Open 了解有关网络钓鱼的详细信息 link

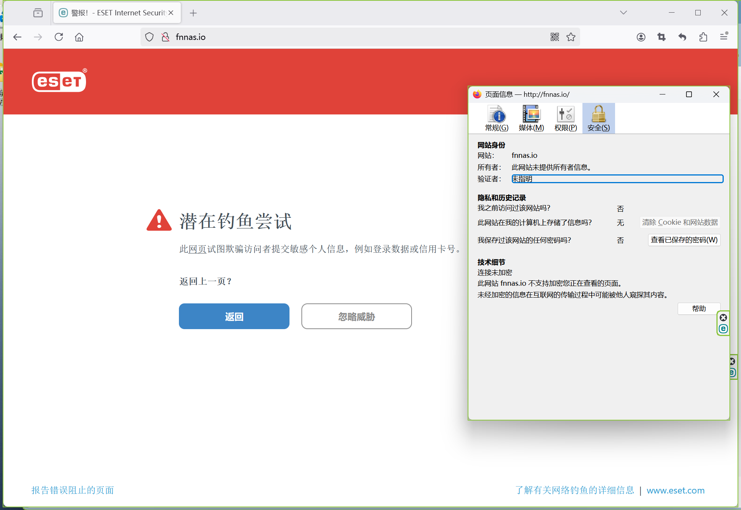[575, 490]
